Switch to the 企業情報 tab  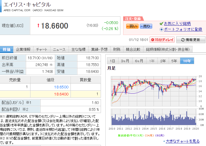click(x=23, y=49)
